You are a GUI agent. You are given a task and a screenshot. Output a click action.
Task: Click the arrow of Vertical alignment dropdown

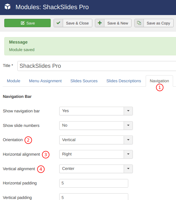tap(128, 169)
